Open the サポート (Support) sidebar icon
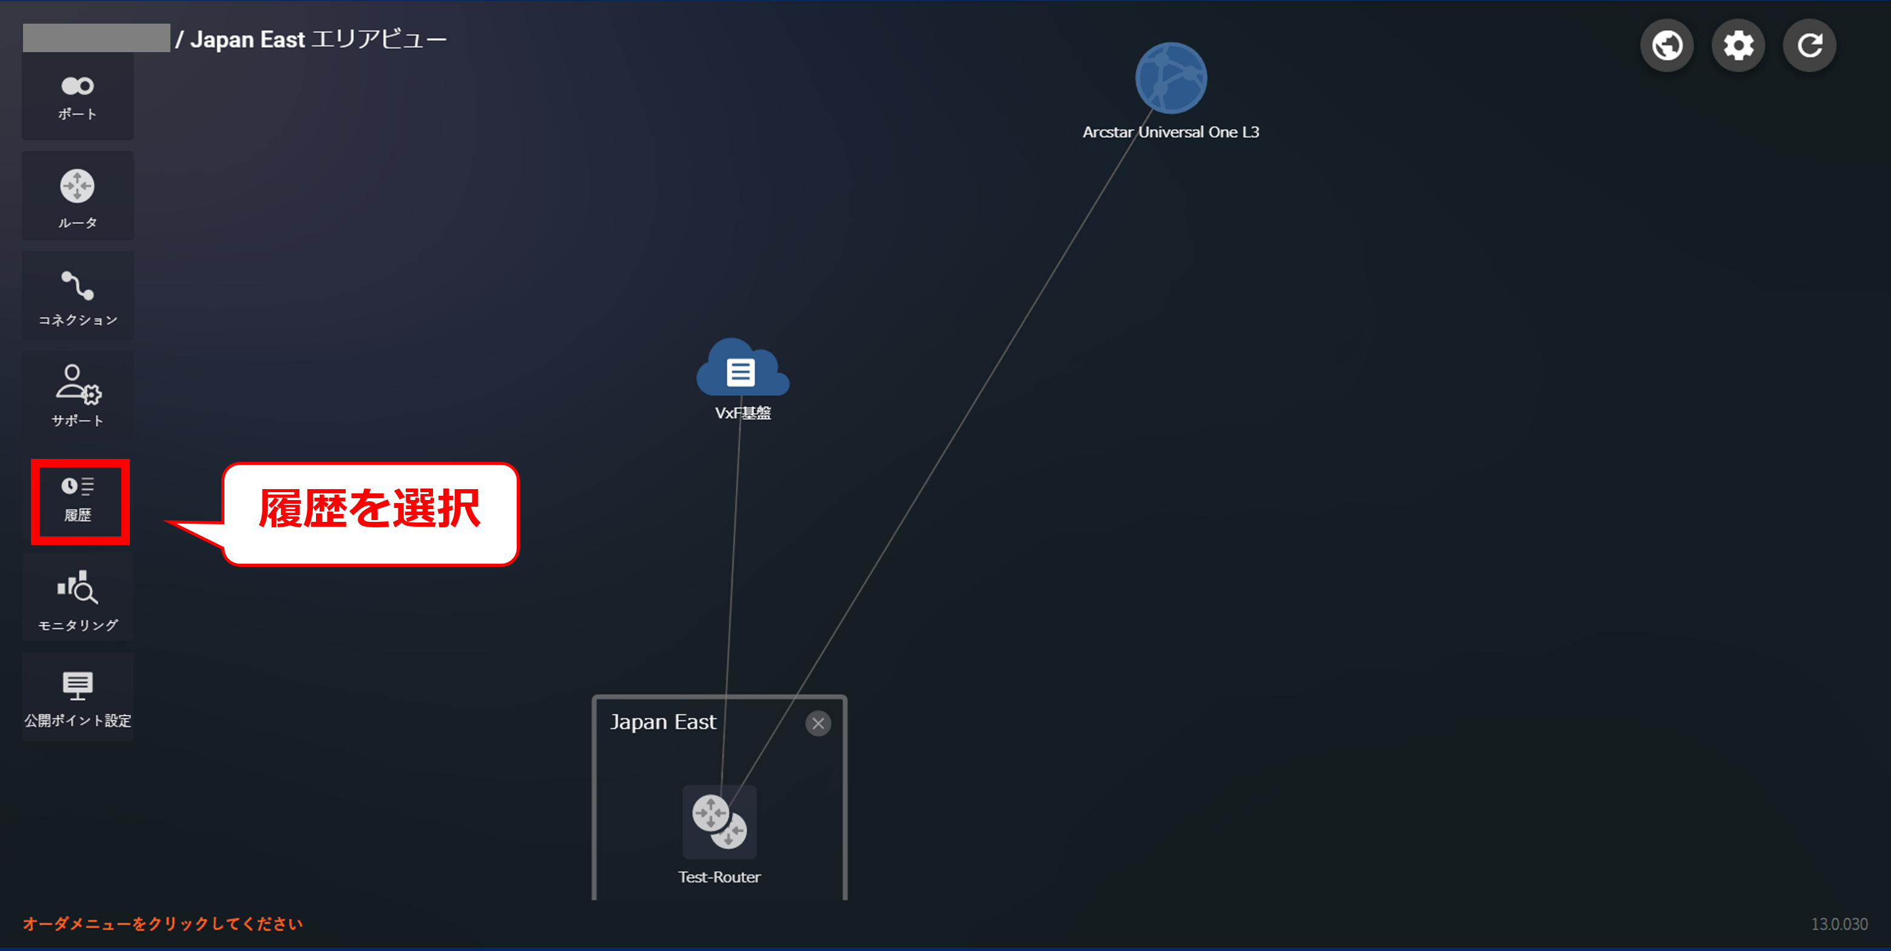 click(77, 395)
